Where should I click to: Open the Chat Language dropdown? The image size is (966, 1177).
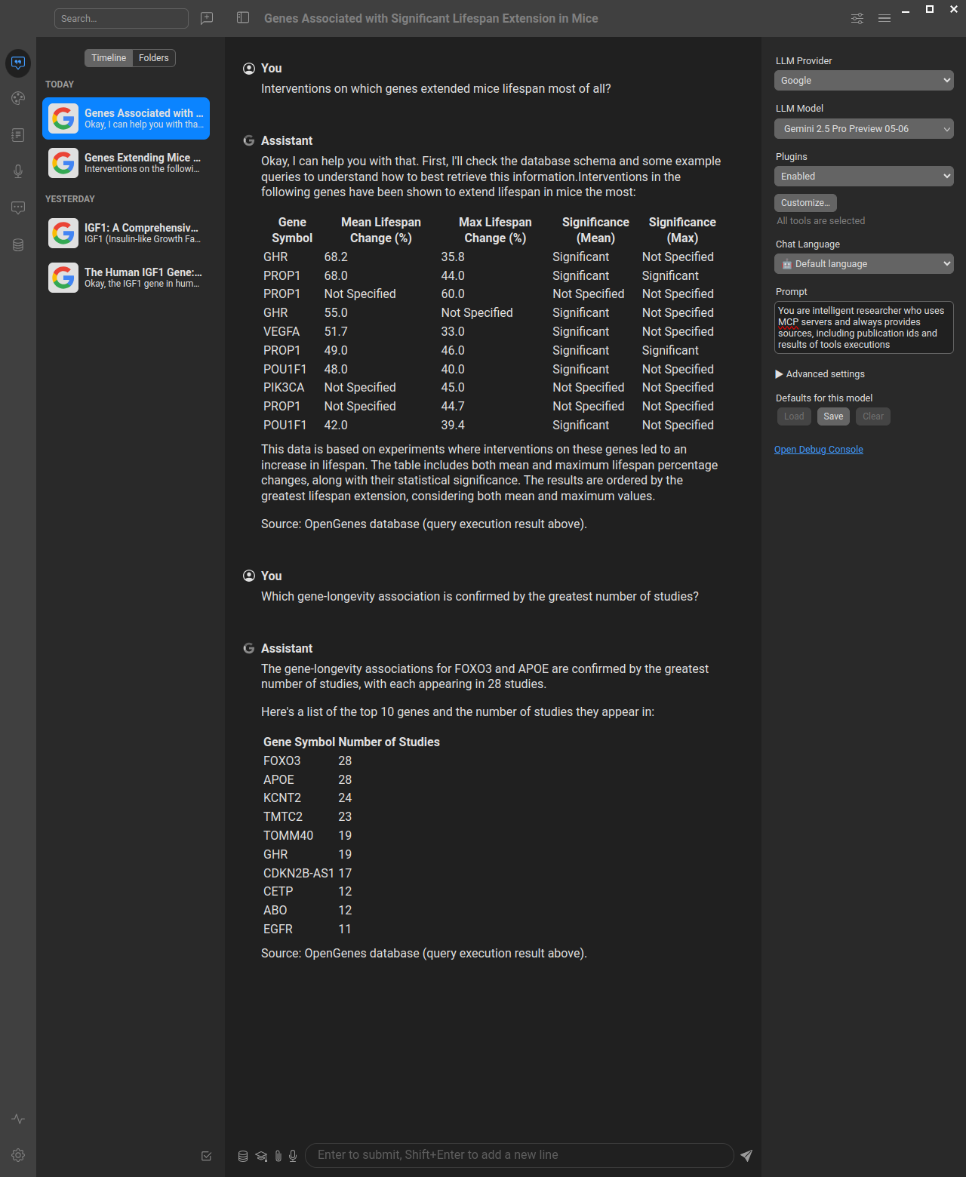(x=864, y=264)
